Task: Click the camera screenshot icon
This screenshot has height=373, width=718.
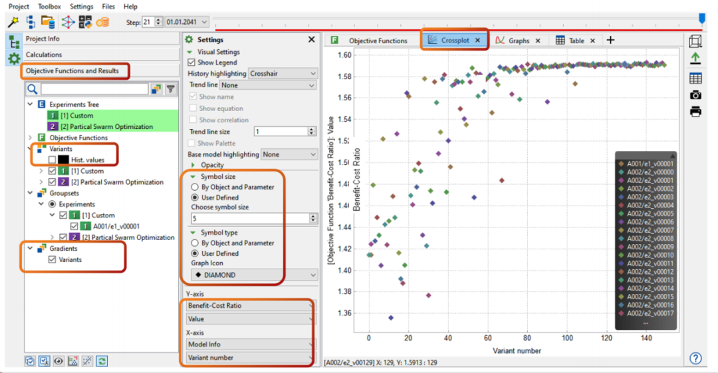Action: click(695, 94)
